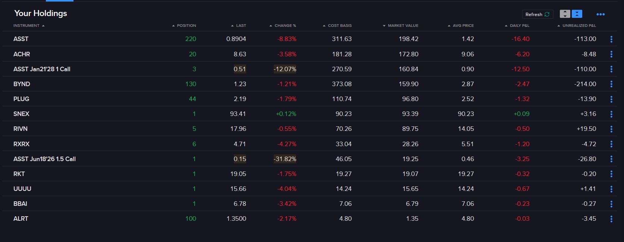The image size is (624, 242).
Task: Open the three-dot menu for the ASST row
Action: click(x=611, y=39)
